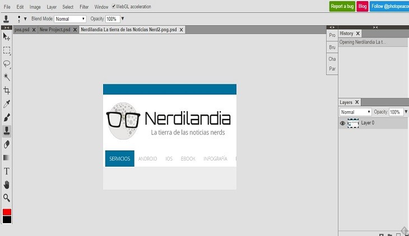Screen dimensions: 409x236
Task: Select the Brush tool
Action: coord(7,117)
